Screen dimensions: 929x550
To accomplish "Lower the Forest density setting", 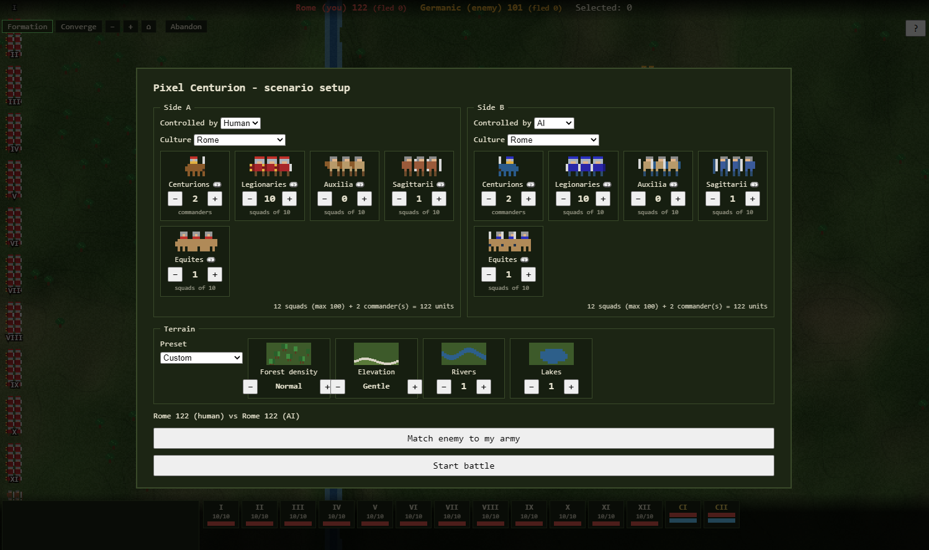I will point(250,387).
